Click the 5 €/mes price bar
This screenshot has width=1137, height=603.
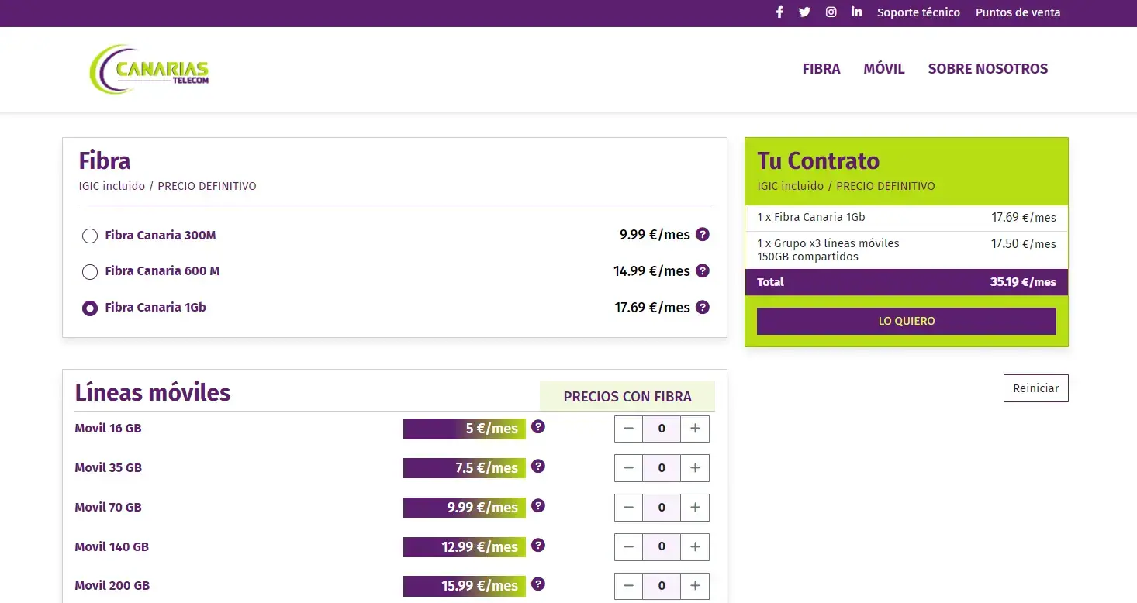coord(465,429)
